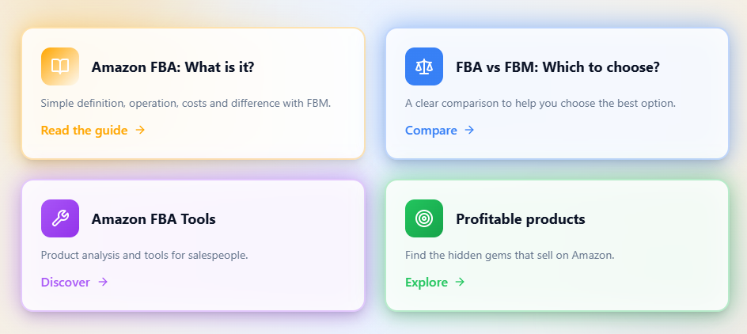This screenshot has width=747, height=334.
Task: Click the Simple definition, operation, costs description
Action: 185,104
